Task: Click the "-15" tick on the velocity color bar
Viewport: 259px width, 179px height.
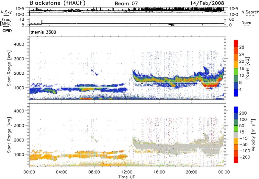Action: [x=243, y=138]
